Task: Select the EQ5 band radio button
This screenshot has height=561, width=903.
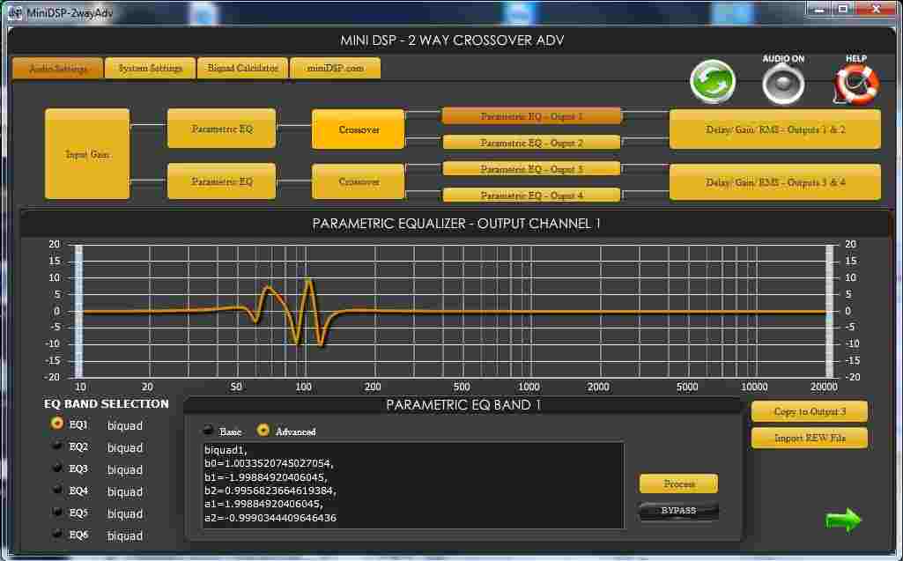Action: (57, 512)
